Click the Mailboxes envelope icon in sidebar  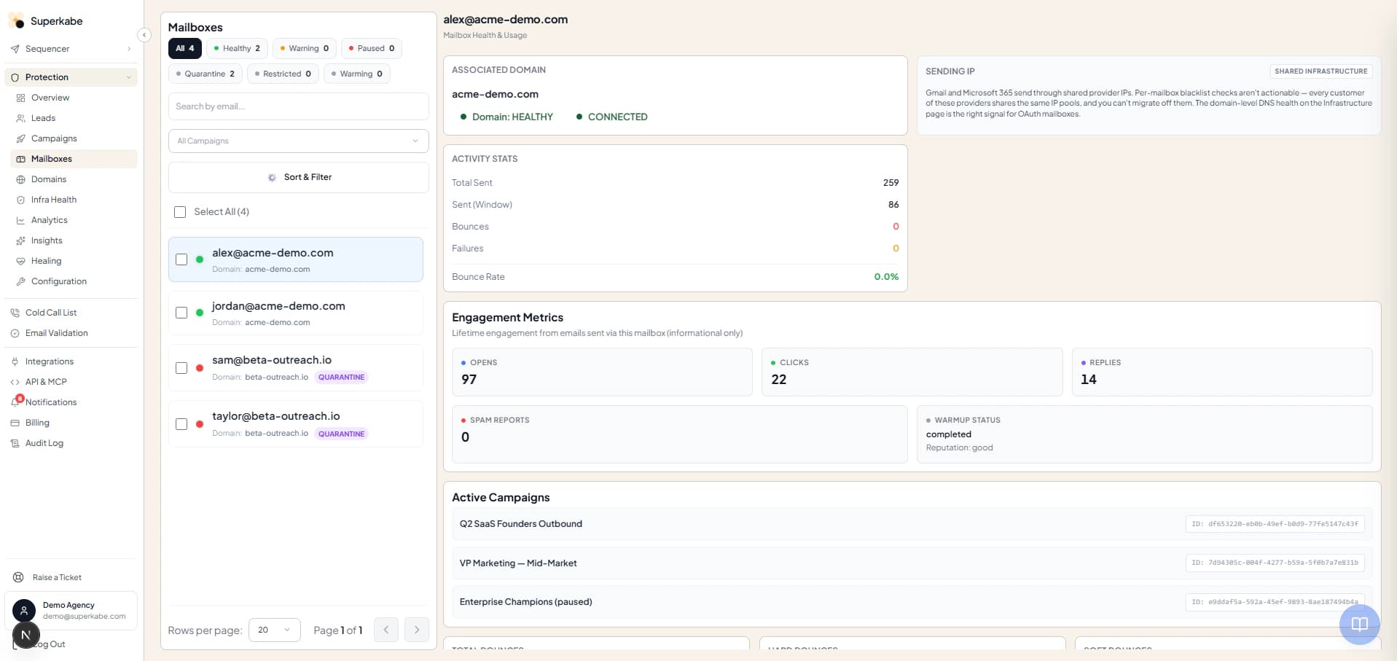pyautogui.click(x=21, y=159)
